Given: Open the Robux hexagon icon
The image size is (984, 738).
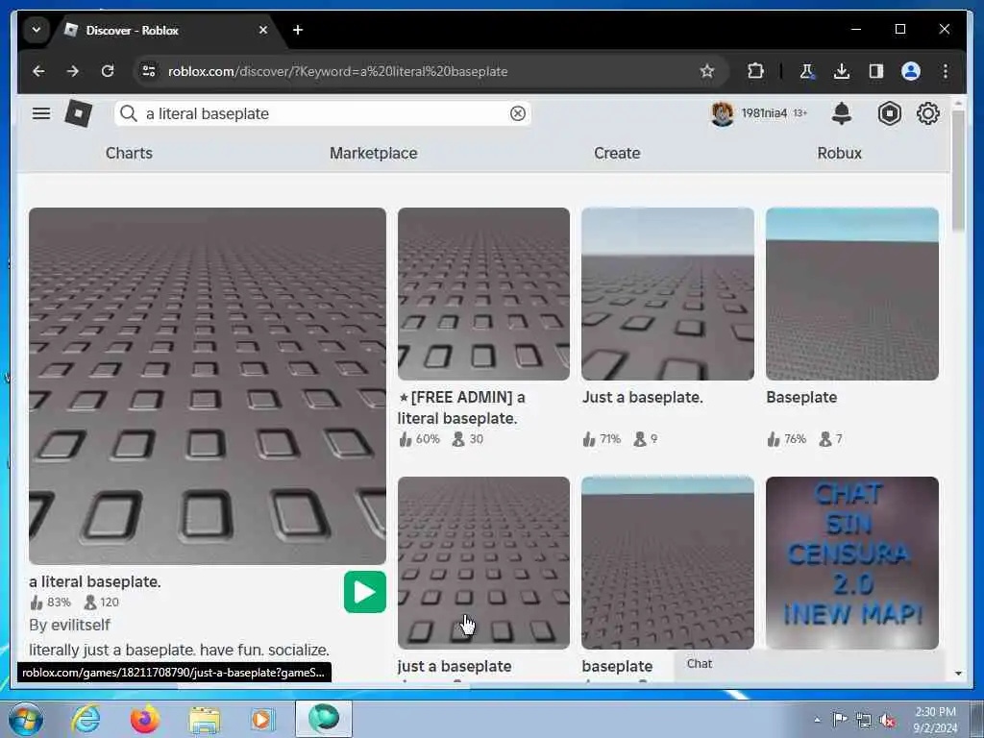Looking at the screenshot, I should pyautogui.click(x=889, y=113).
